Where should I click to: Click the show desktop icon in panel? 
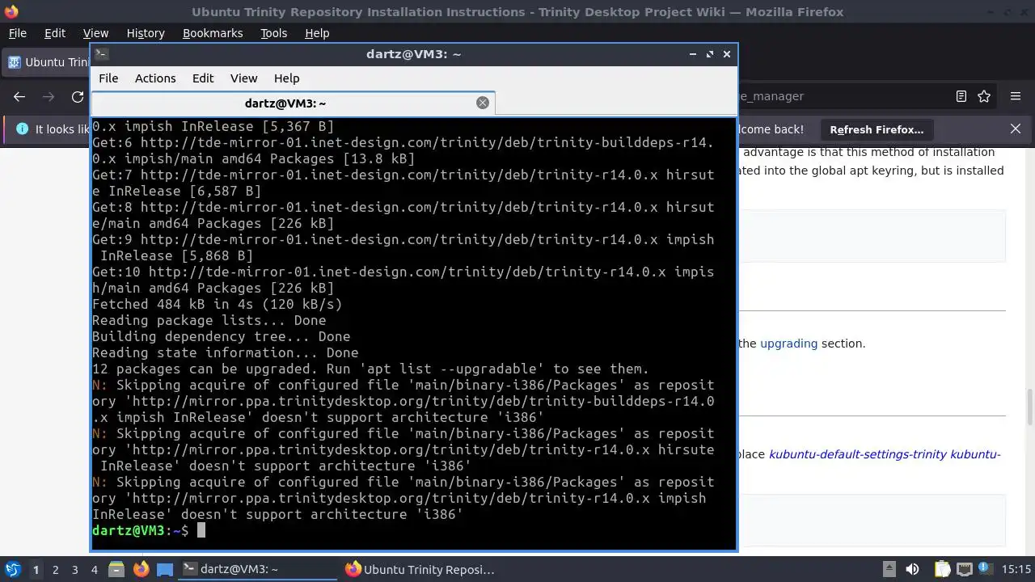[164, 570]
